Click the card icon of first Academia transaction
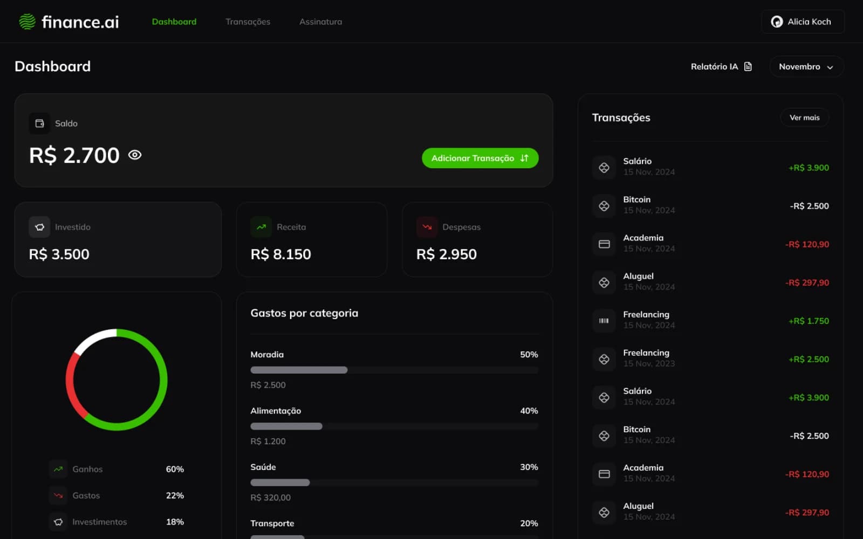Image resolution: width=863 pixels, height=539 pixels. (x=604, y=244)
